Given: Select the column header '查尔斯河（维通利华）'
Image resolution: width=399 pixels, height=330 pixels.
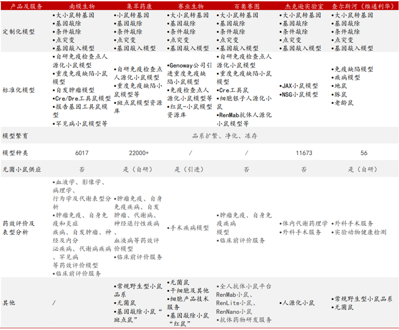Looking at the screenshot, I should (x=364, y=6).
